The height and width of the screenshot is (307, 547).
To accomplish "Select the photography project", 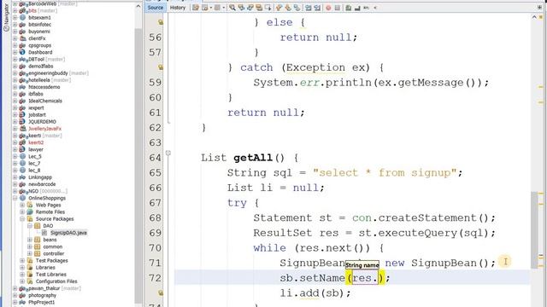I will [x=42, y=295].
